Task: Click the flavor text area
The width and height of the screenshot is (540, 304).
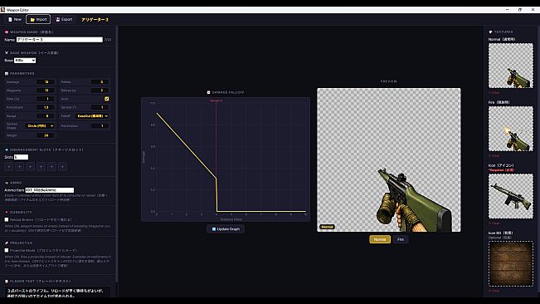Action: [57, 292]
